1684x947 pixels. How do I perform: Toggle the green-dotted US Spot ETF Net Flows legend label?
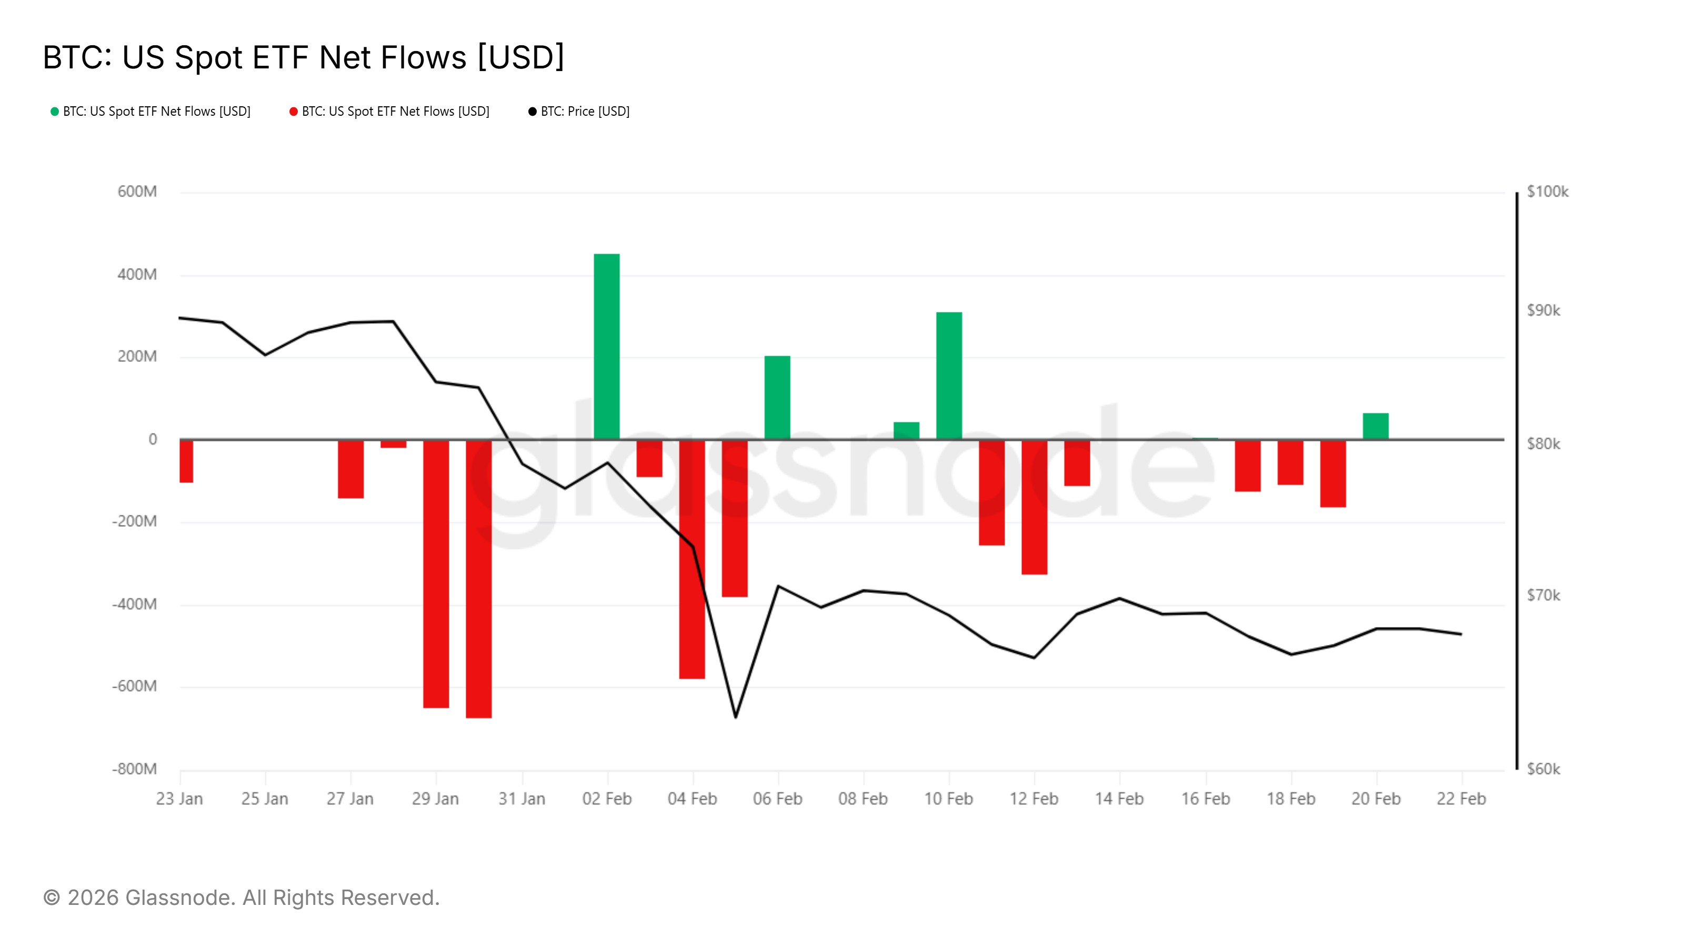pos(157,112)
